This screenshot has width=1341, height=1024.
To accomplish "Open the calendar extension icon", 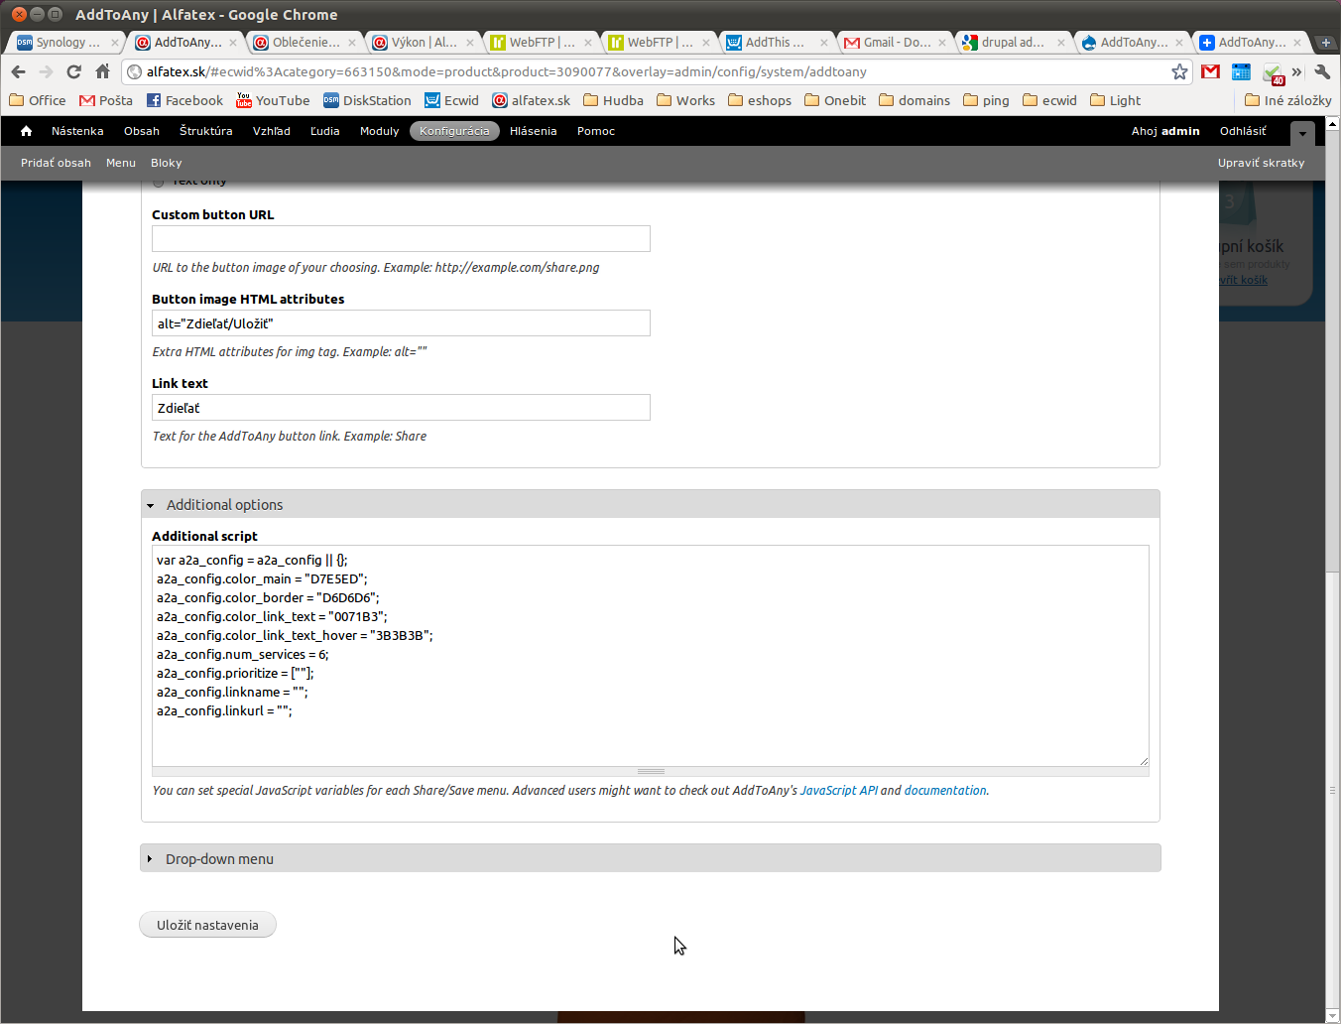I will (x=1241, y=71).
